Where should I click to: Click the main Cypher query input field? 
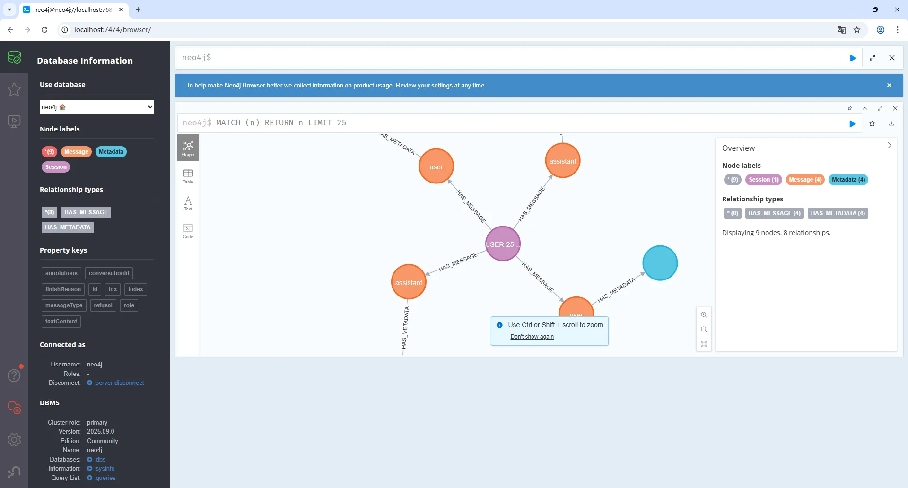511,58
